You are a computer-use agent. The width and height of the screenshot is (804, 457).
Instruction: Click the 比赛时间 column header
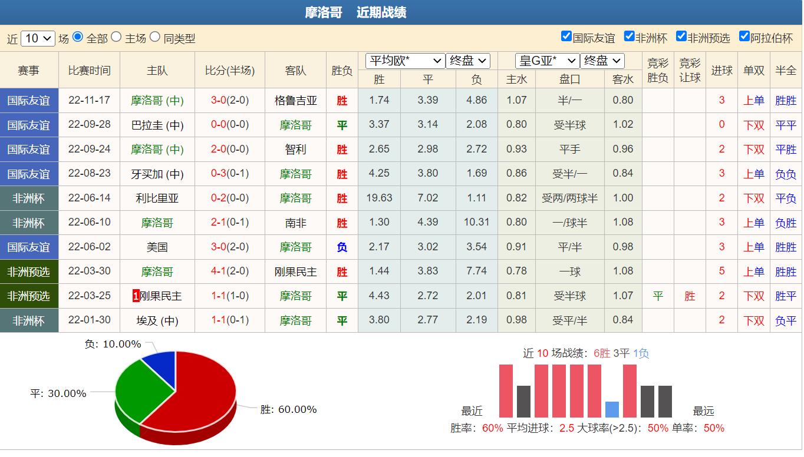point(89,71)
